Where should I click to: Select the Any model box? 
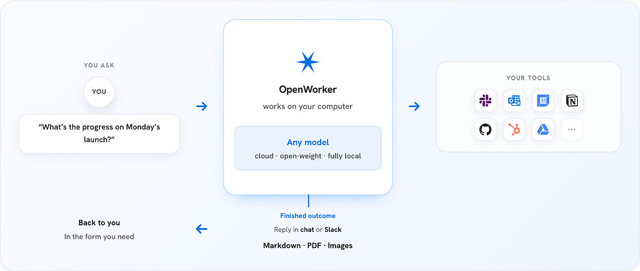[308, 148]
